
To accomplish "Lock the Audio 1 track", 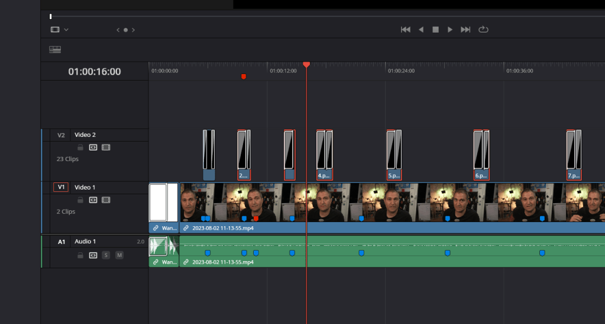I will point(80,255).
